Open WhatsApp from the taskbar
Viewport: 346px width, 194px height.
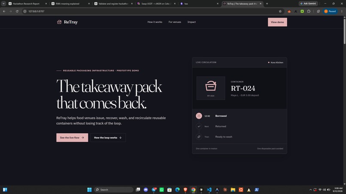click(x=161, y=190)
